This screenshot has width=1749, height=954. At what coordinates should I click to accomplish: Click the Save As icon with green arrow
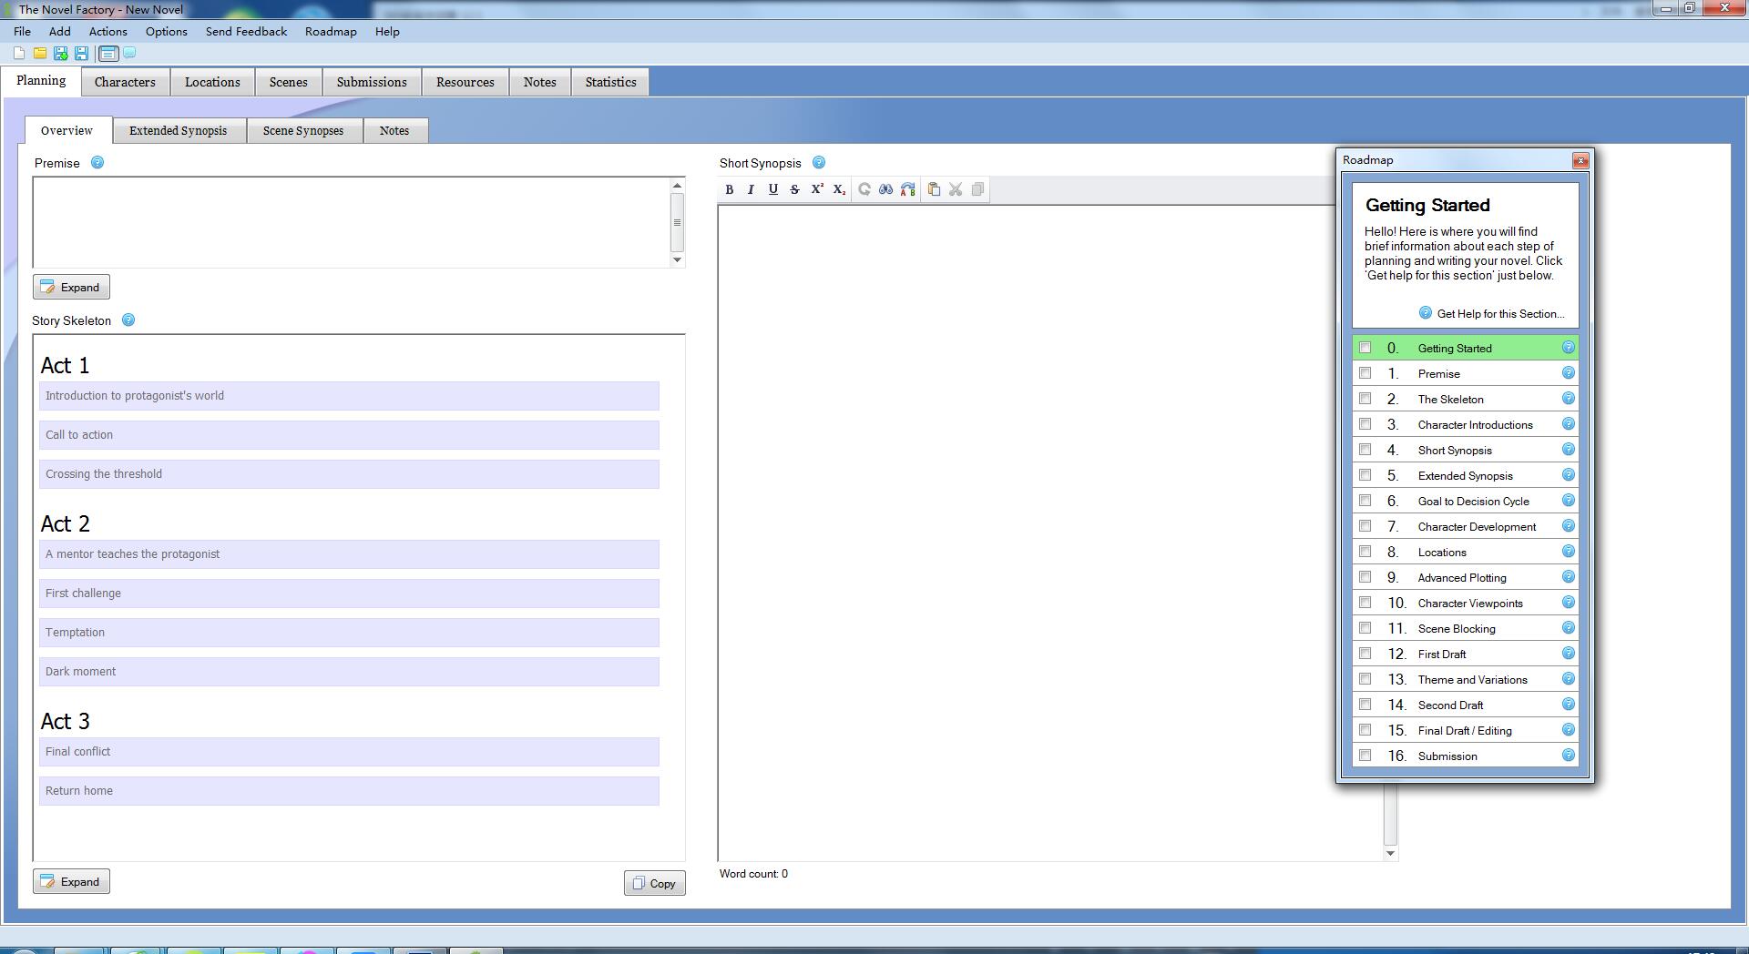(x=61, y=54)
